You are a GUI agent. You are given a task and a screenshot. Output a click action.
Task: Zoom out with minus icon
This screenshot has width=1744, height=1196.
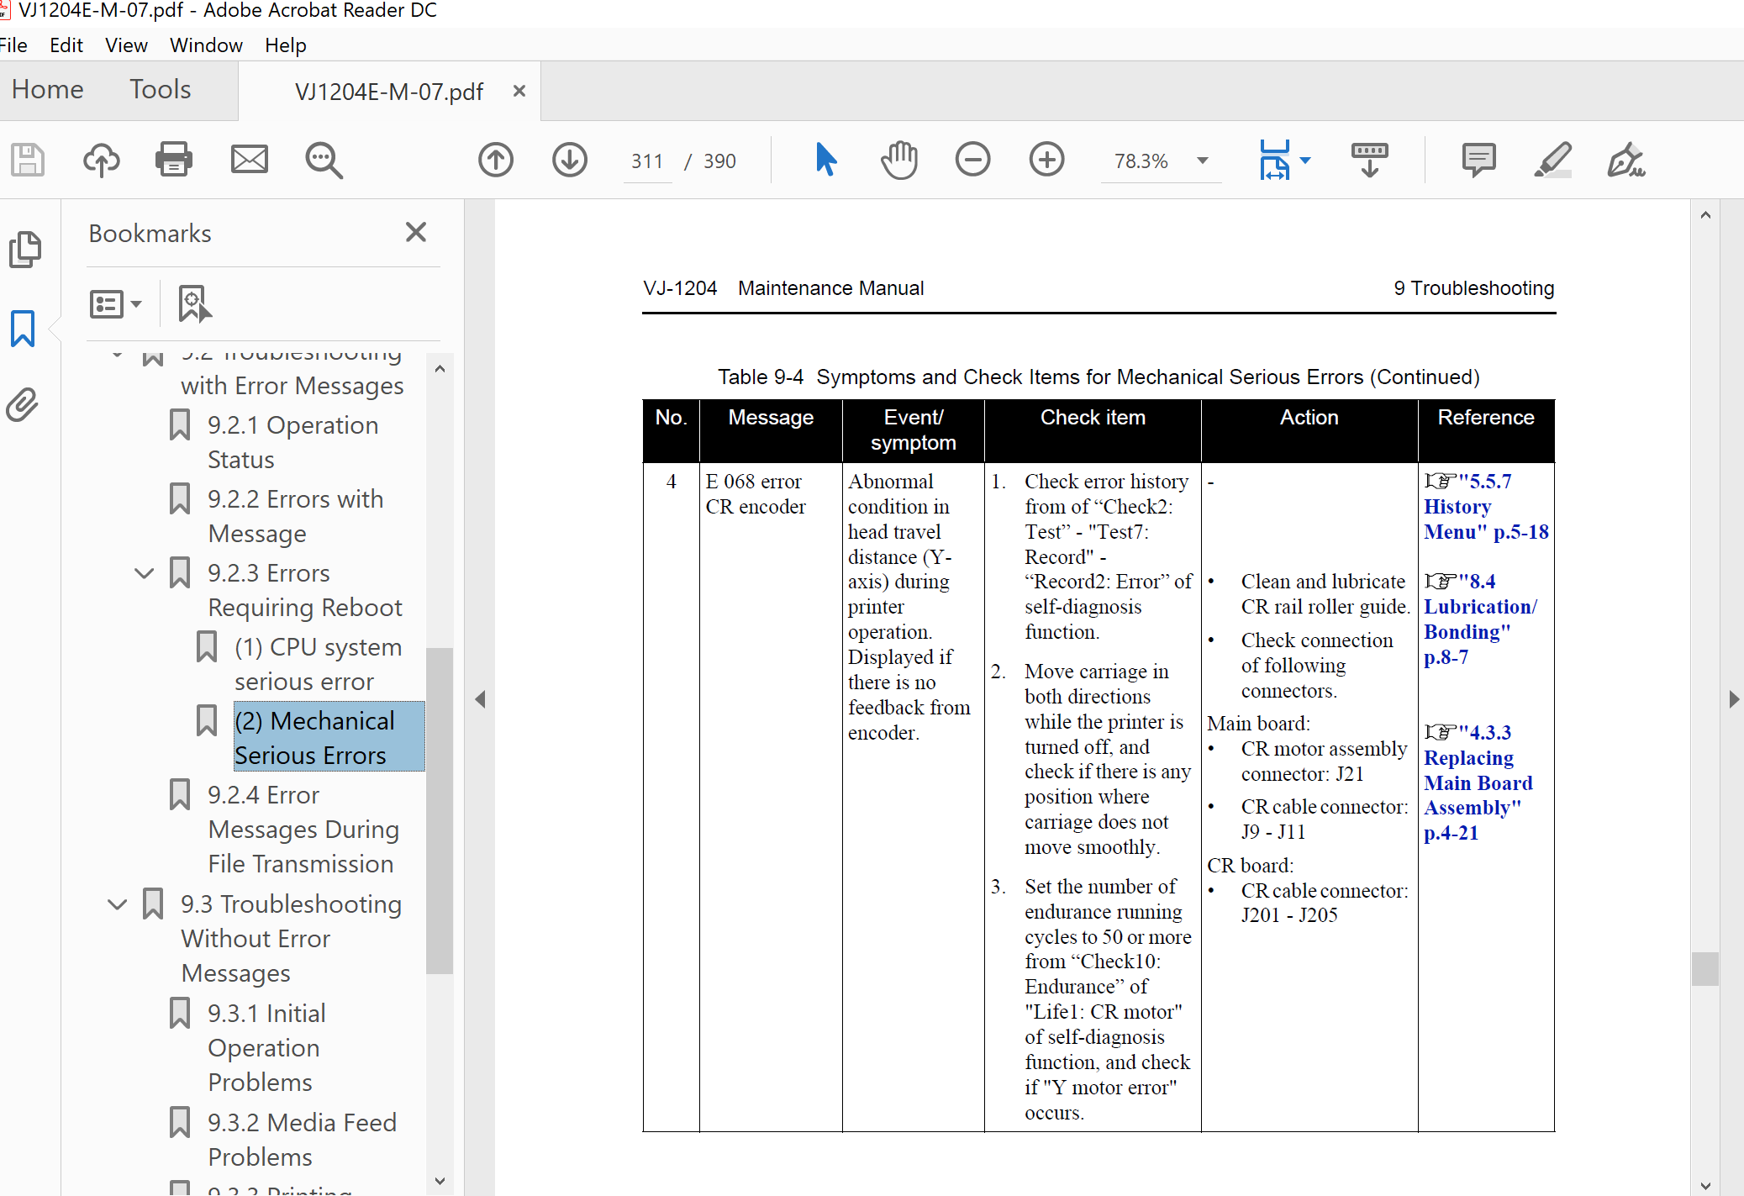tap(972, 160)
